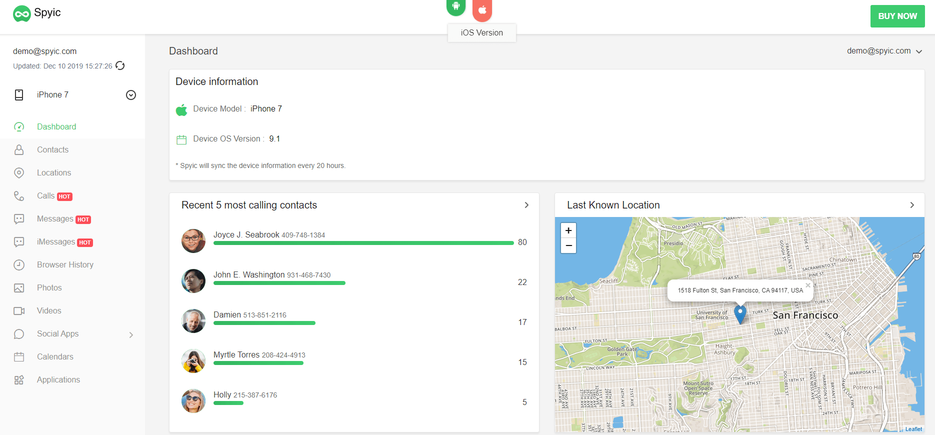Click the Device OS Version calendar icon
The image size is (935, 435).
coord(181,140)
